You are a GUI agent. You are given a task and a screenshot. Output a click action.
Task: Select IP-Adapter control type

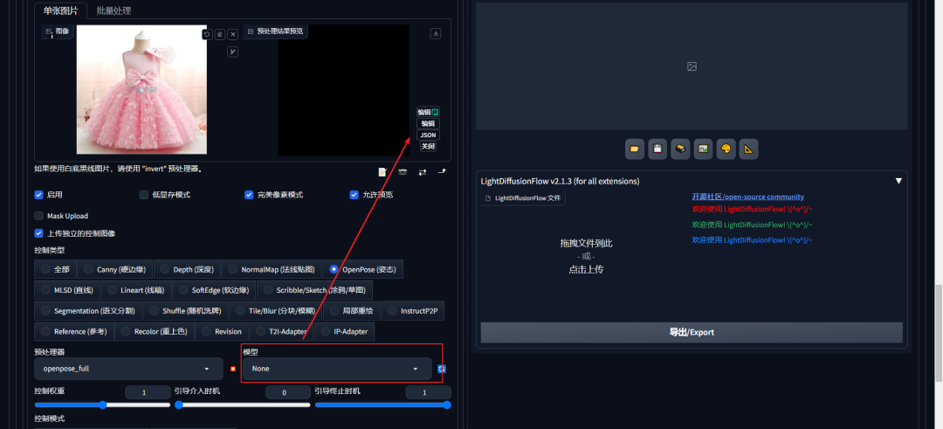point(345,331)
